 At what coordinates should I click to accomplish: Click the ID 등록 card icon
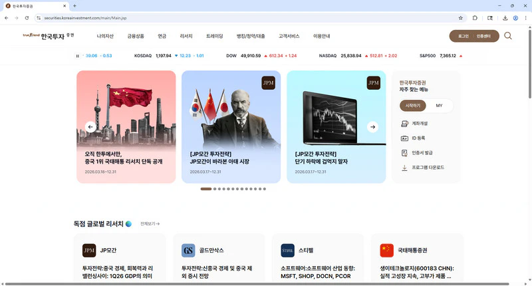pyautogui.click(x=404, y=138)
